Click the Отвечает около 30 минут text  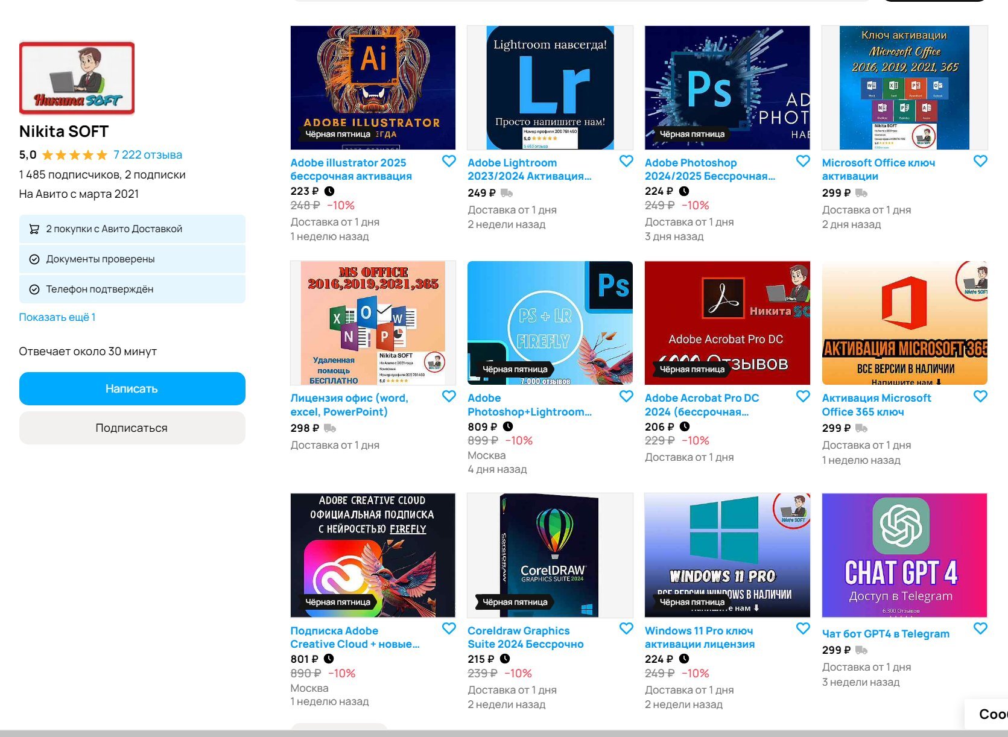(88, 352)
